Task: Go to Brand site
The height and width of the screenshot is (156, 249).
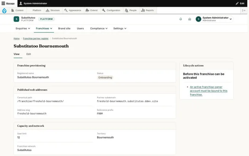Action: pos(64,28)
